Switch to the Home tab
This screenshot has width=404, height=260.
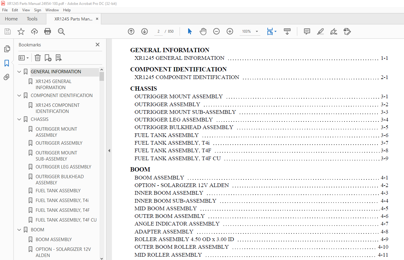click(x=11, y=19)
